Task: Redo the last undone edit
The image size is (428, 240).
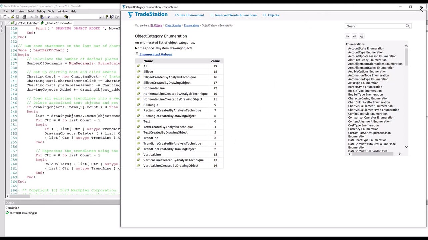Action: [57, 17]
